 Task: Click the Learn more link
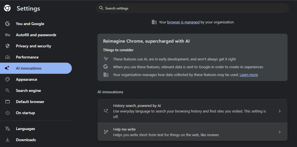tap(249, 75)
